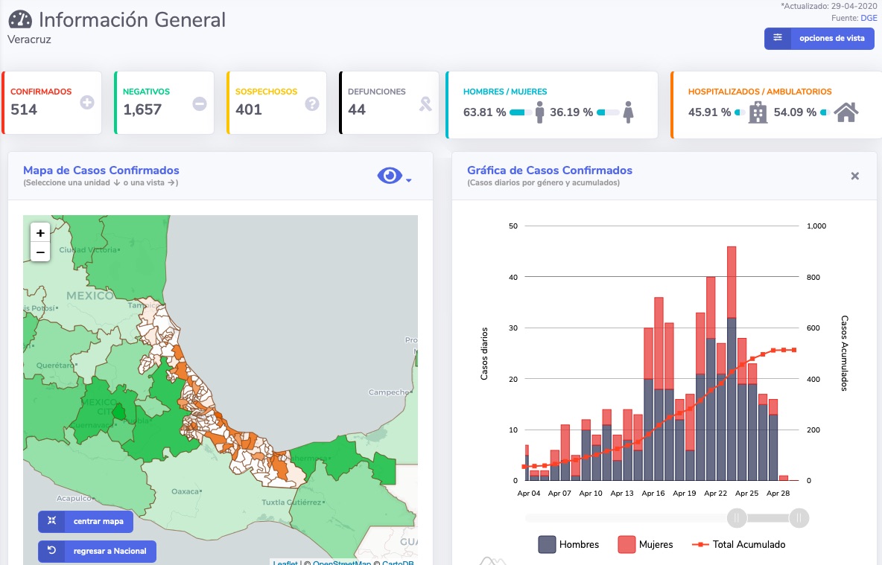
Task: Click the regresar a Nacional button
Action: [x=98, y=551]
